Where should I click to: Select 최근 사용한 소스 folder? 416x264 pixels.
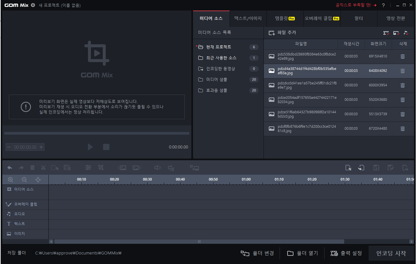tap(228, 58)
